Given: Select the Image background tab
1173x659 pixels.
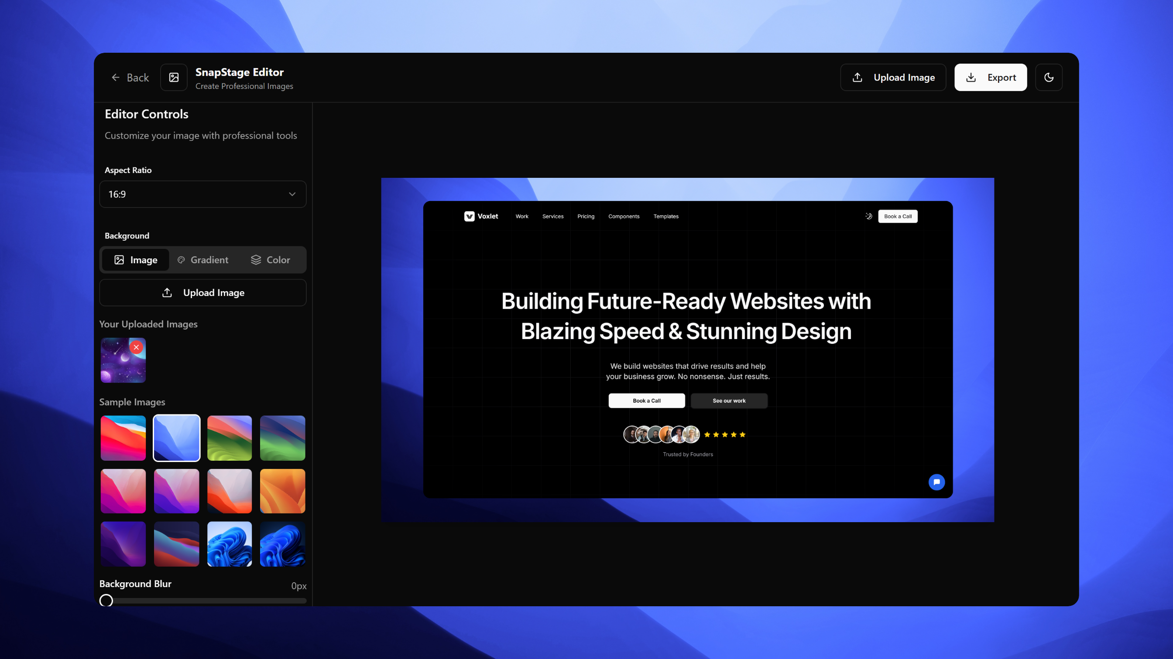Looking at the screenshot, I should pos(135,260).
